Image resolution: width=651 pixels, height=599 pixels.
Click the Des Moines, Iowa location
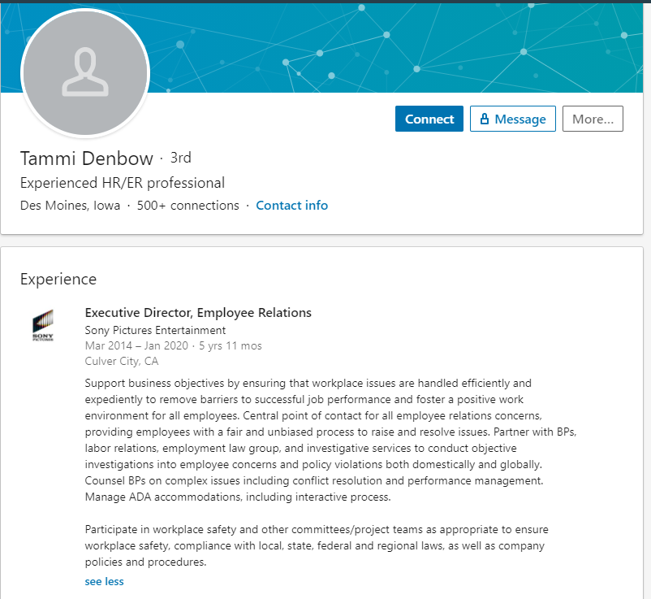click(x=70, y=206)
